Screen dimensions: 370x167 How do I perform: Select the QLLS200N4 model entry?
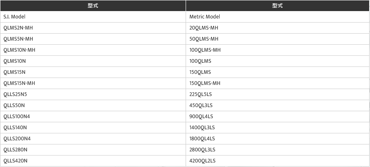pyautogui.click(x=17, y=139)
